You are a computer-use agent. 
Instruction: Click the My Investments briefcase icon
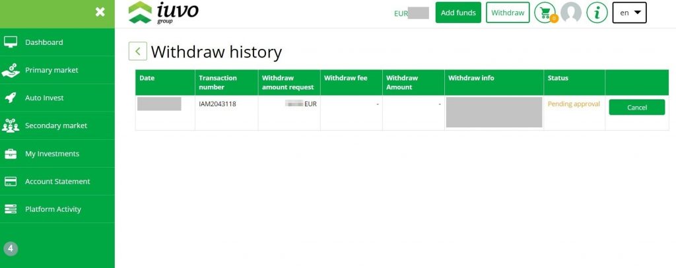[x=11, y=154]
